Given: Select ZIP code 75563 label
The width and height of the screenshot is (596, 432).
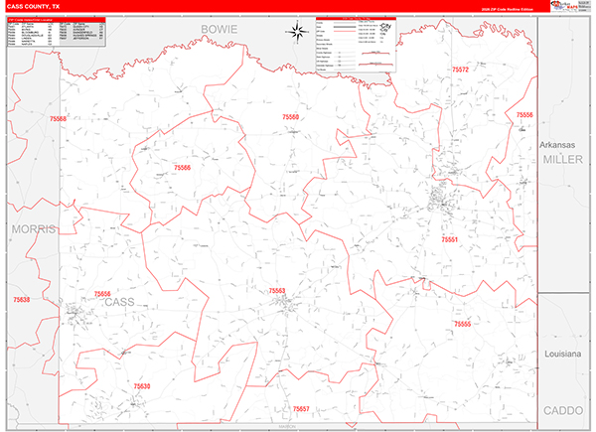Looking at the screenshot, I should pos(277,291).
